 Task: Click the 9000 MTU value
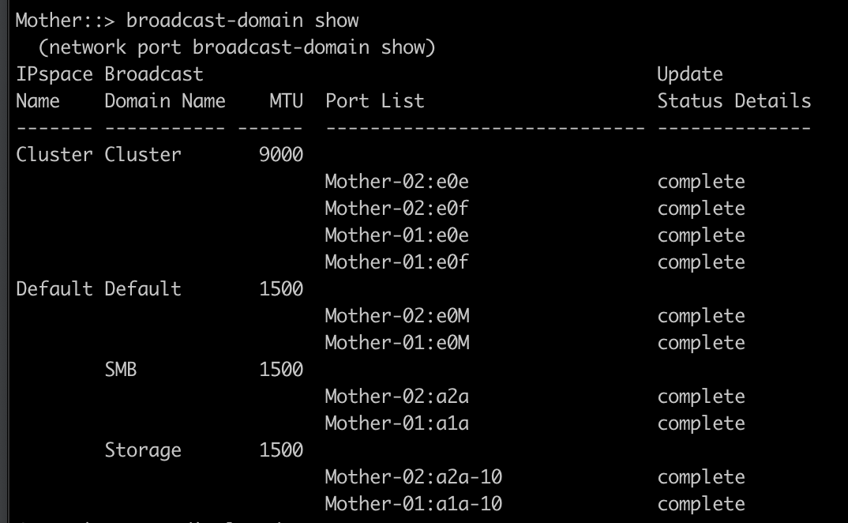click(x=281, y=155)
